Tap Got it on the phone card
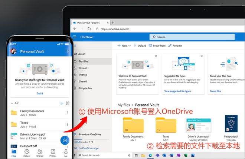This screenshot has height=159, width=245. coord(40,93)
